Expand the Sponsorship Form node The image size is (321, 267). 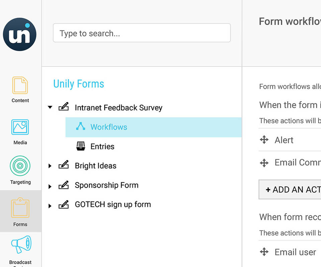50,187
